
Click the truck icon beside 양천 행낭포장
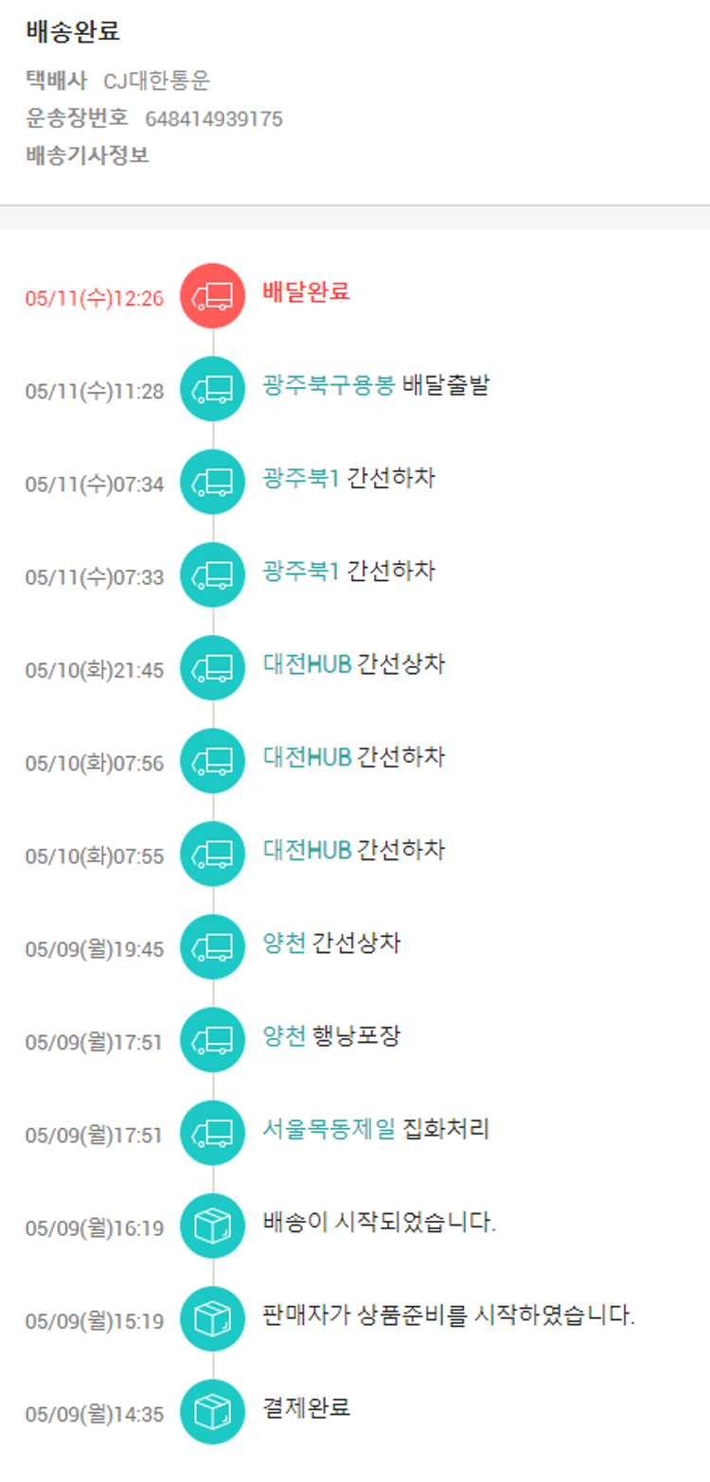coord(212,1039)
